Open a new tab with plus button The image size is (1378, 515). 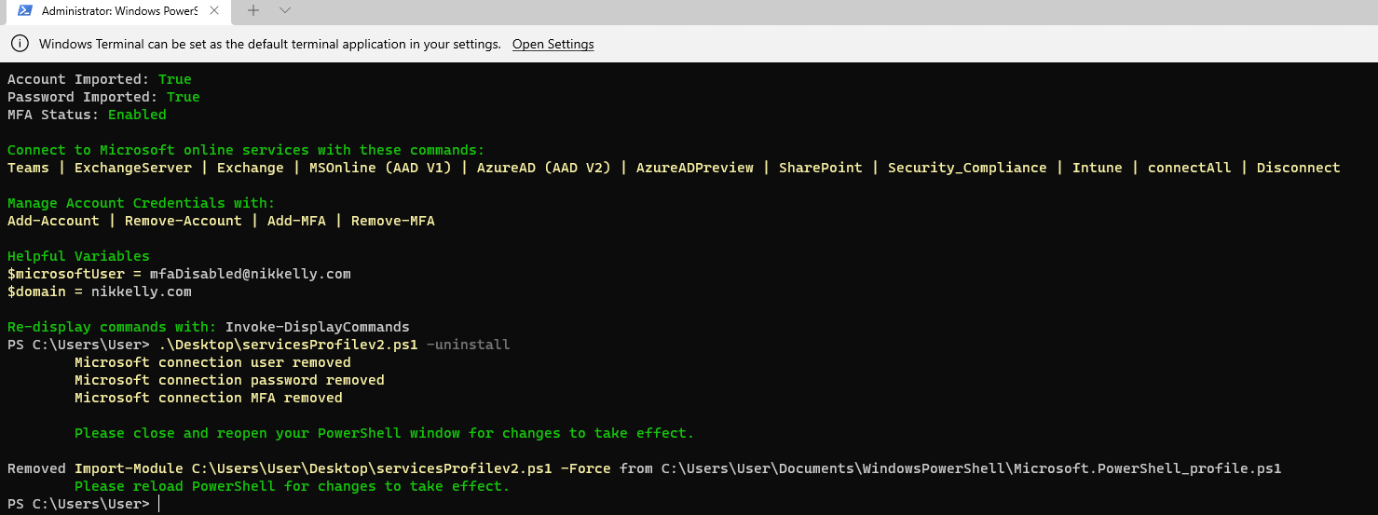(x=253, y=10)
